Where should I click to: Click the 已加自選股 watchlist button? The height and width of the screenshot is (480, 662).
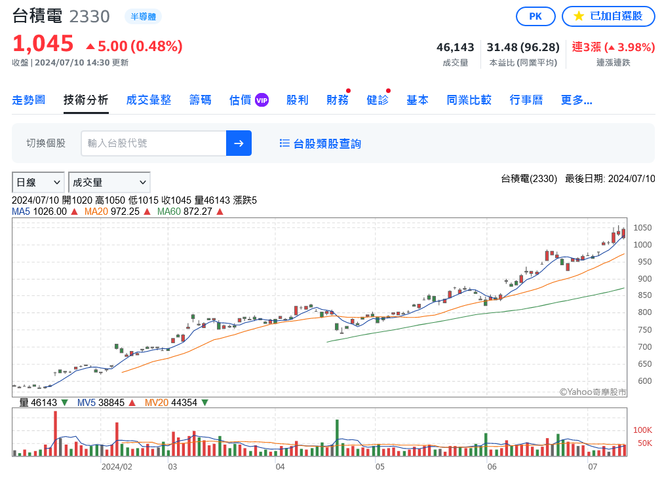pyautogui.click(x=608, y=16)
